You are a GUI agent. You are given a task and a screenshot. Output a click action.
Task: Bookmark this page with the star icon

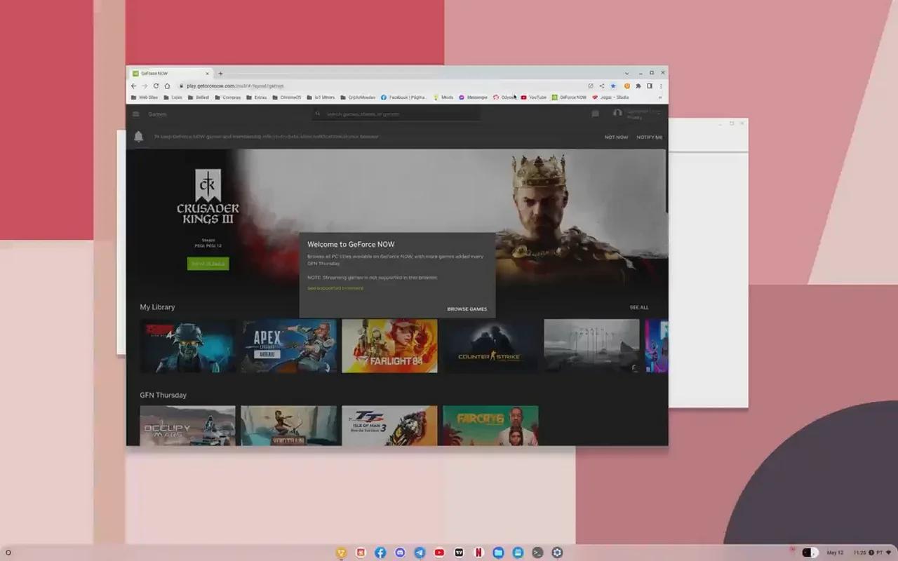(x=612, y=86)
